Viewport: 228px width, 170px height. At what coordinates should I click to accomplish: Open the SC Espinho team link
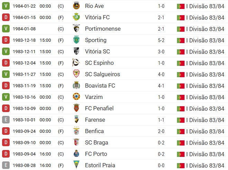tap(99, 63)
